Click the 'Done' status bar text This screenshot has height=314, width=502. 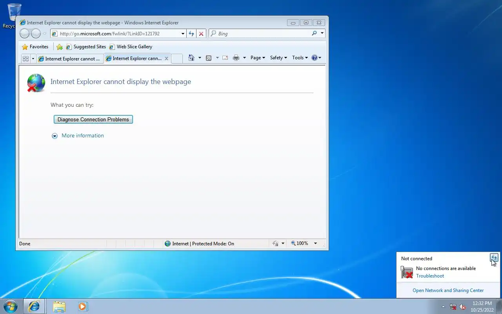pos(25,244)
